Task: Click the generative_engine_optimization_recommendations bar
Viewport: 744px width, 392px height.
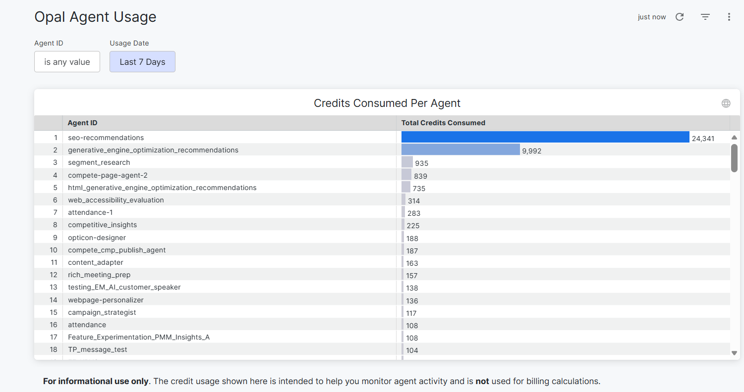Action: pyautogui.click(x=460, y=149)
